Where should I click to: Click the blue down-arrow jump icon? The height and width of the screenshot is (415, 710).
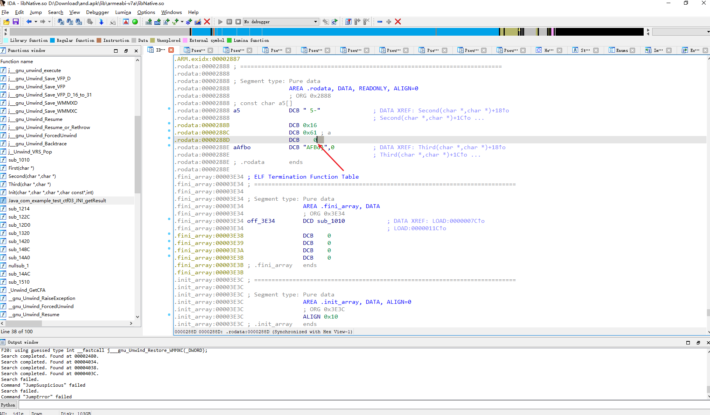tap(101, 22)
